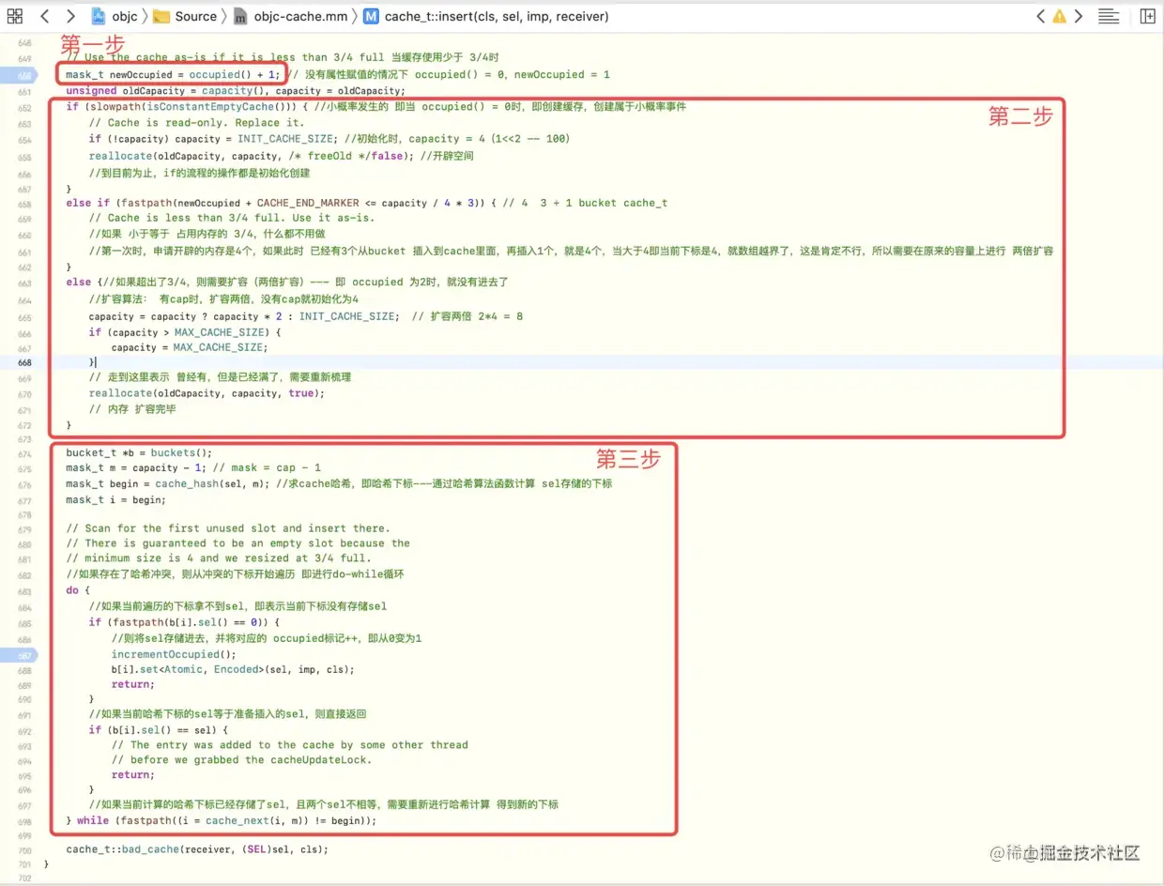This screenshot has height=886, width=1164.
Task: Click comment 'Cache is read-only. Replace it.'
Action: 197,123
